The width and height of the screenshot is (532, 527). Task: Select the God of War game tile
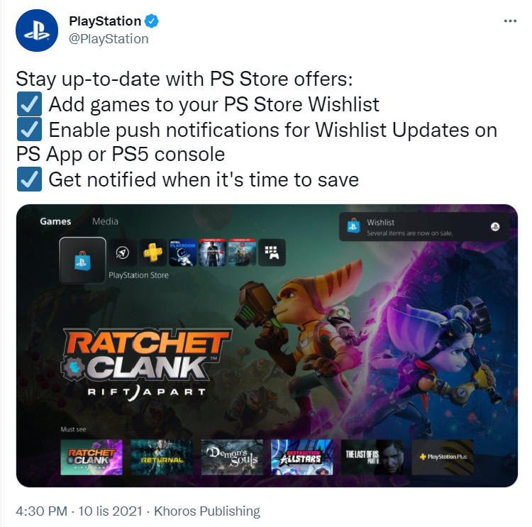[x=243, y=253]
